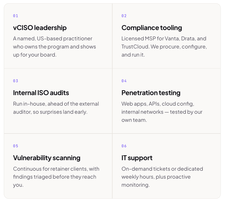
Task: Click the 05 number label
Action: (16, 146)
